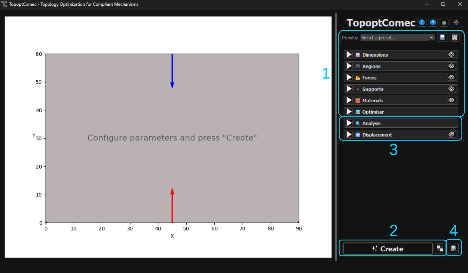Toggle the light/dark theme
The image size is (468, 273).
point(456,22)
